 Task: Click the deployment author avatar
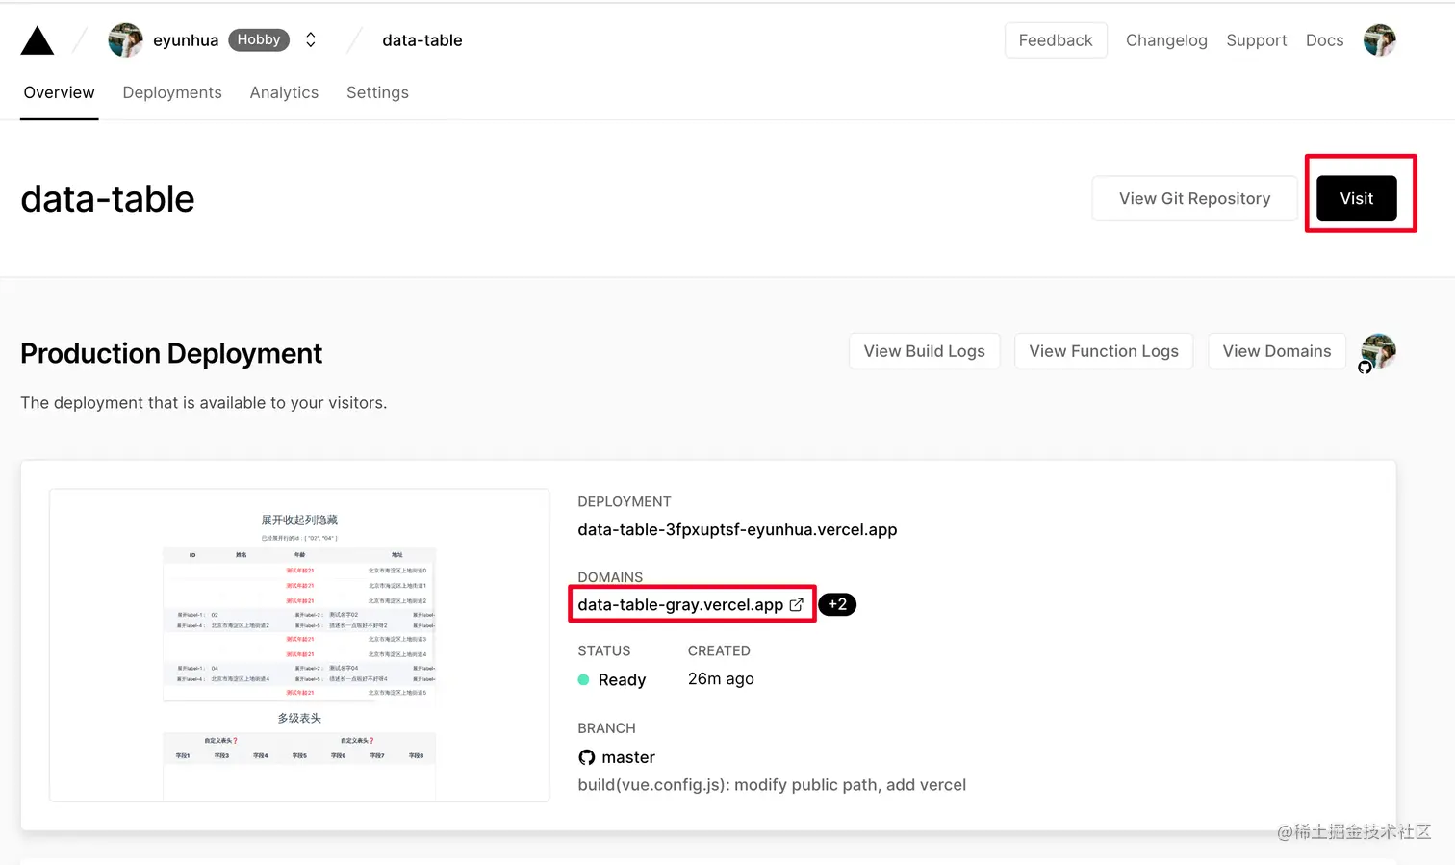click(1378, 351)
